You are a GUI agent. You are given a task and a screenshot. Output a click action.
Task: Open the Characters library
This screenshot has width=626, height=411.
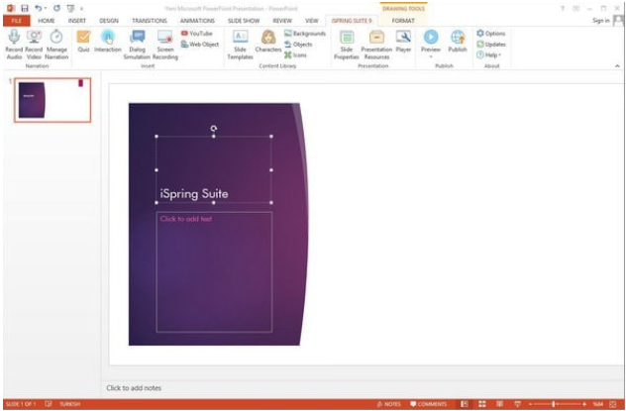[267, 40]
